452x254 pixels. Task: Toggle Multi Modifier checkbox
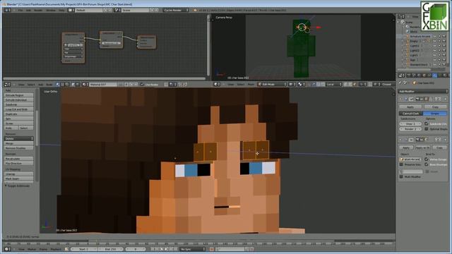point(401,176)
